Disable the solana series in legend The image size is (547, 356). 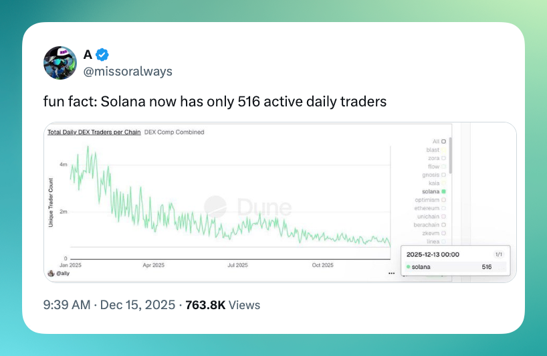[443, 191]
